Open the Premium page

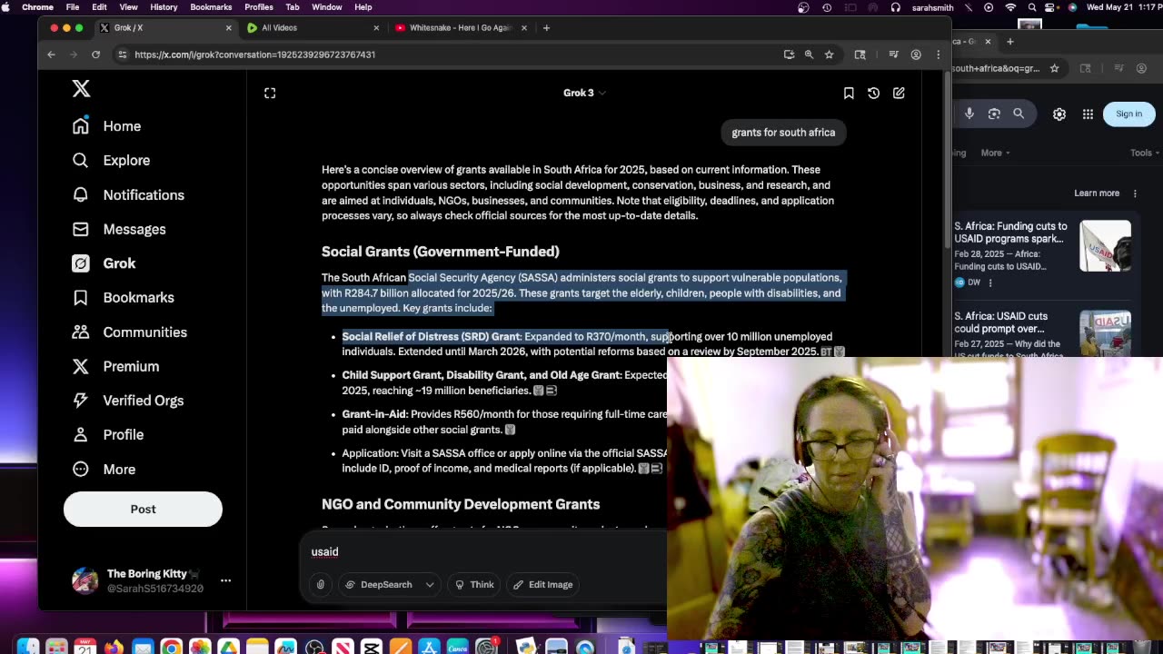pyautogui.click(x=115, y=366)
